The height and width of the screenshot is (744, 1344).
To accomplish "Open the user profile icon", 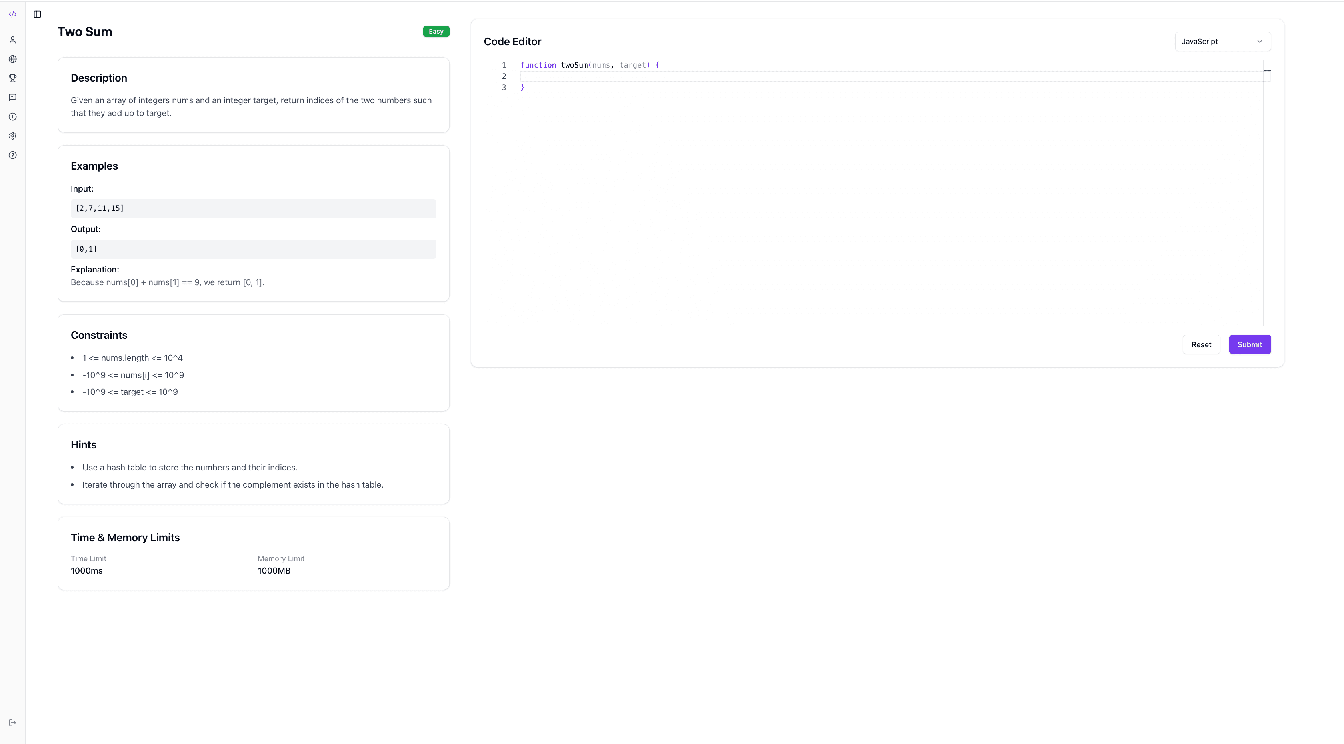I will tap(12, 40).
